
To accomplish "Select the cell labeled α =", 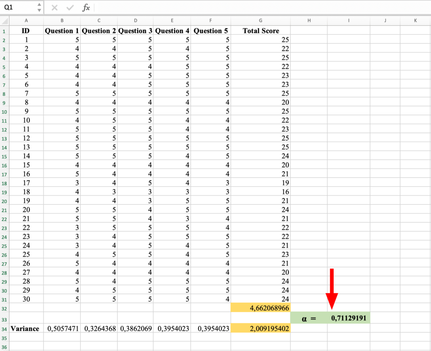I will (x=309, y=317).
